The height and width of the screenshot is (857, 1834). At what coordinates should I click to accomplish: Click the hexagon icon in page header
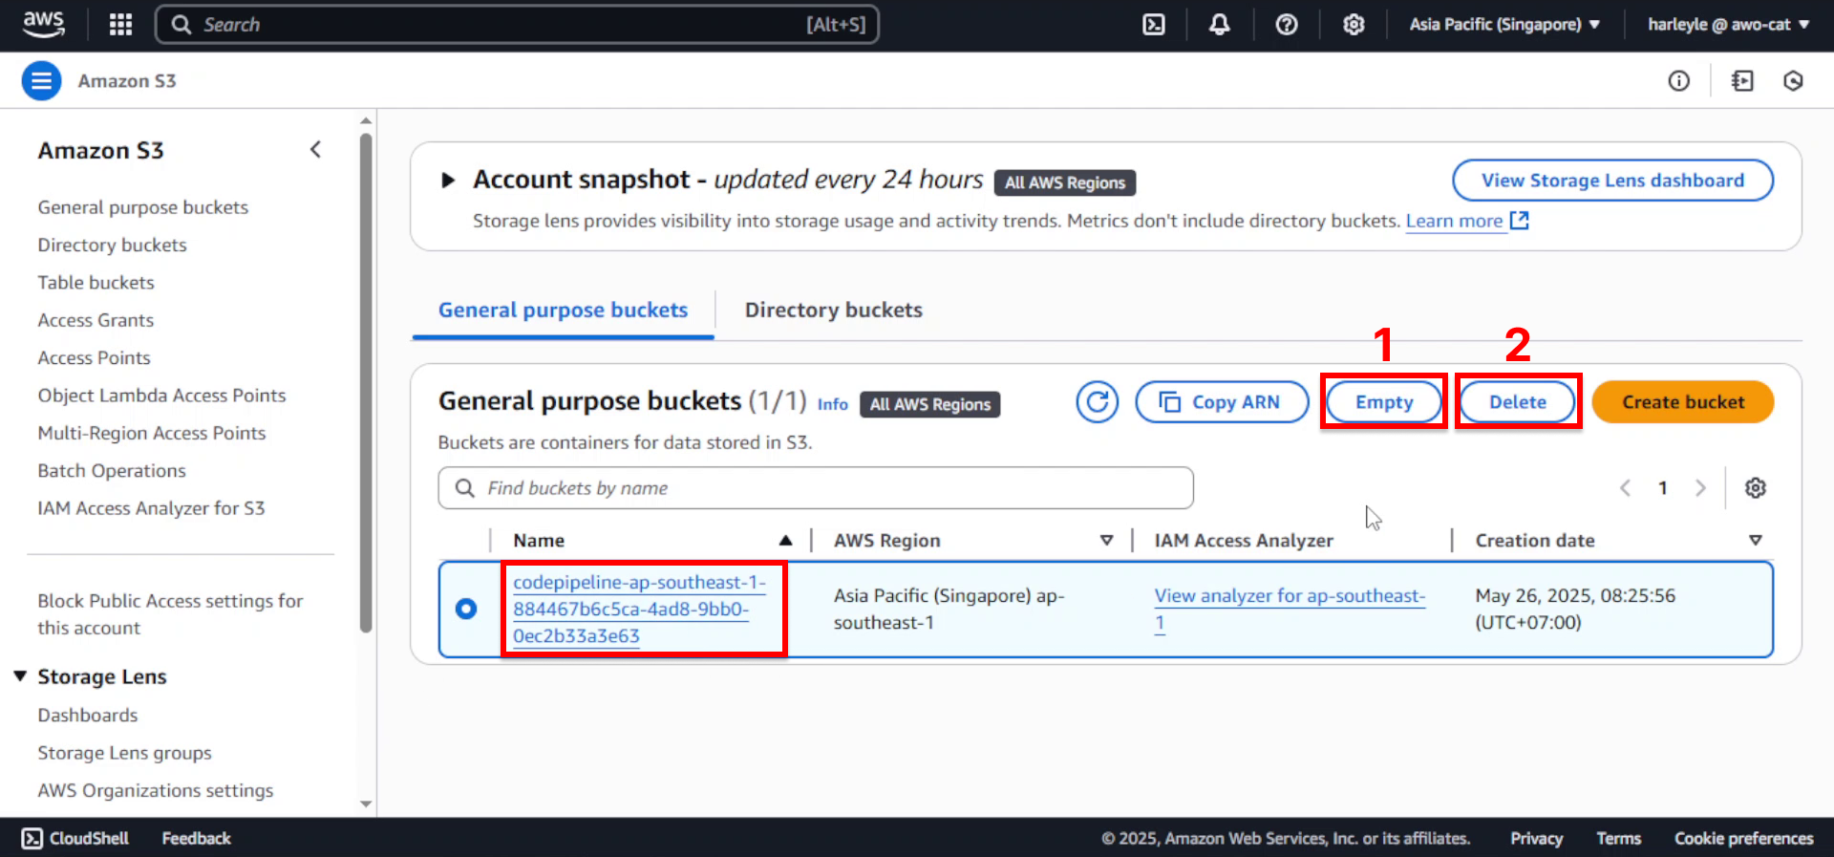pyautogui.click(x=1793, y=81)
